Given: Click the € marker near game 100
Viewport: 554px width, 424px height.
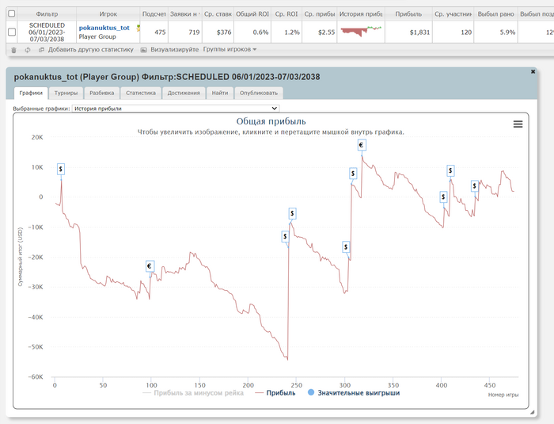Looking at the screenshot, I should tap(150, 266).
